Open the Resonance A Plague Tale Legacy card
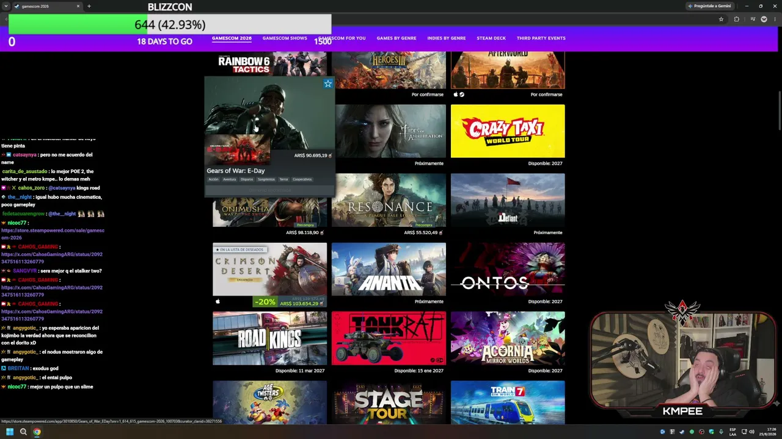The height and width of the screenshot is (439, 782). point(389,200)
